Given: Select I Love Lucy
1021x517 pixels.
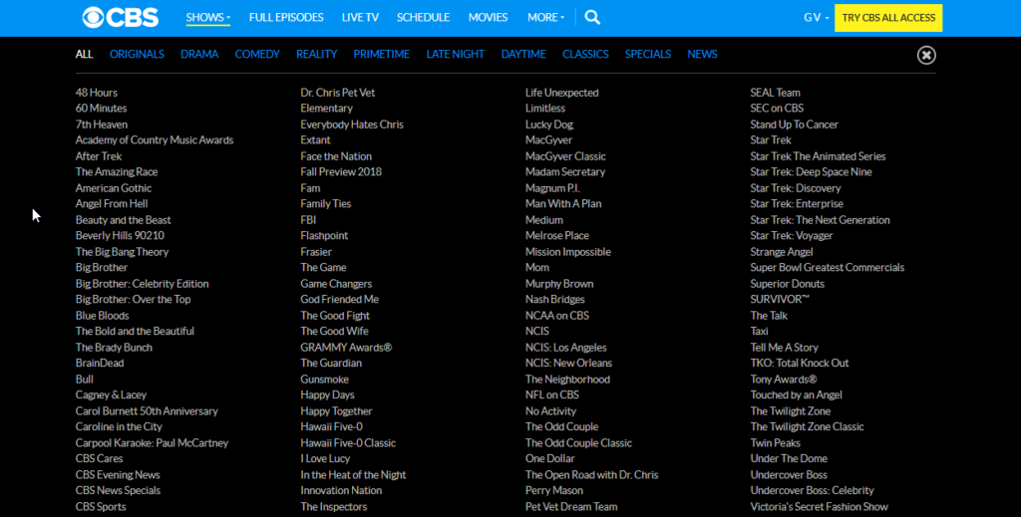Looking at the screenshot, I should pyautogui.click(x=325, y=458).
